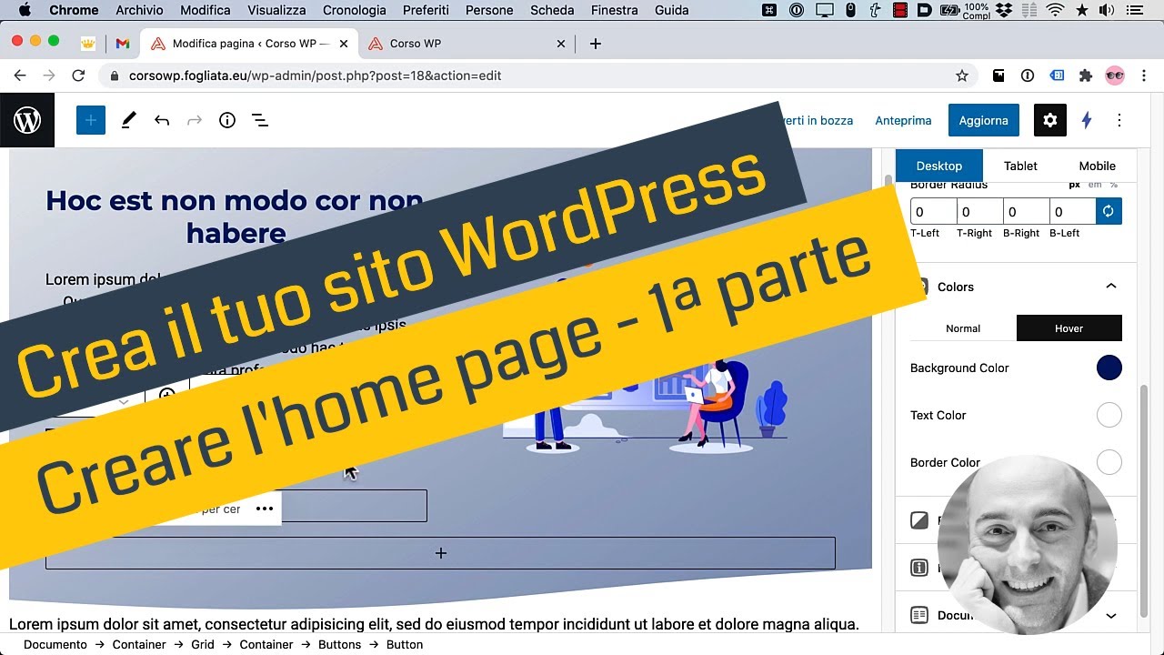Switch colors to Hover state

pyautogui.click(x=1069, y=328)
